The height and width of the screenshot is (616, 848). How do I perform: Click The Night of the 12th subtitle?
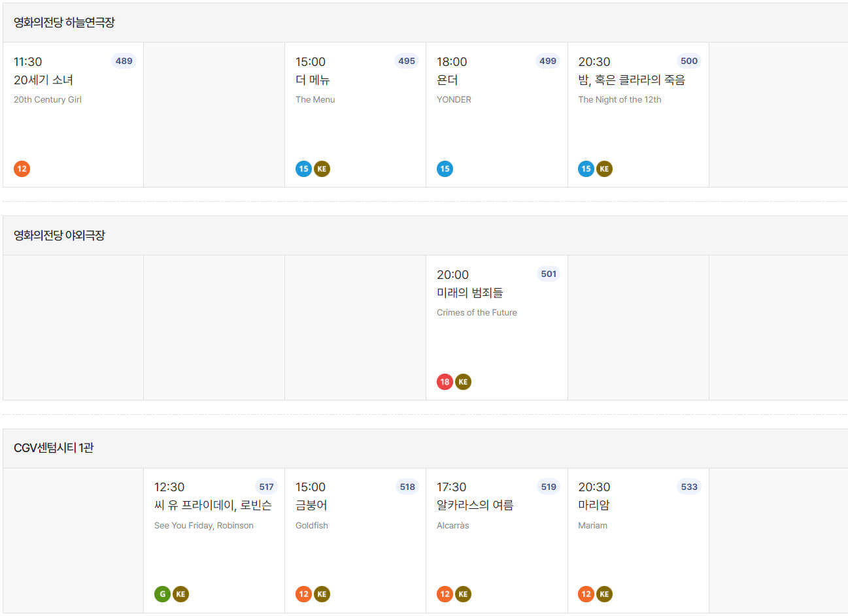620,99
